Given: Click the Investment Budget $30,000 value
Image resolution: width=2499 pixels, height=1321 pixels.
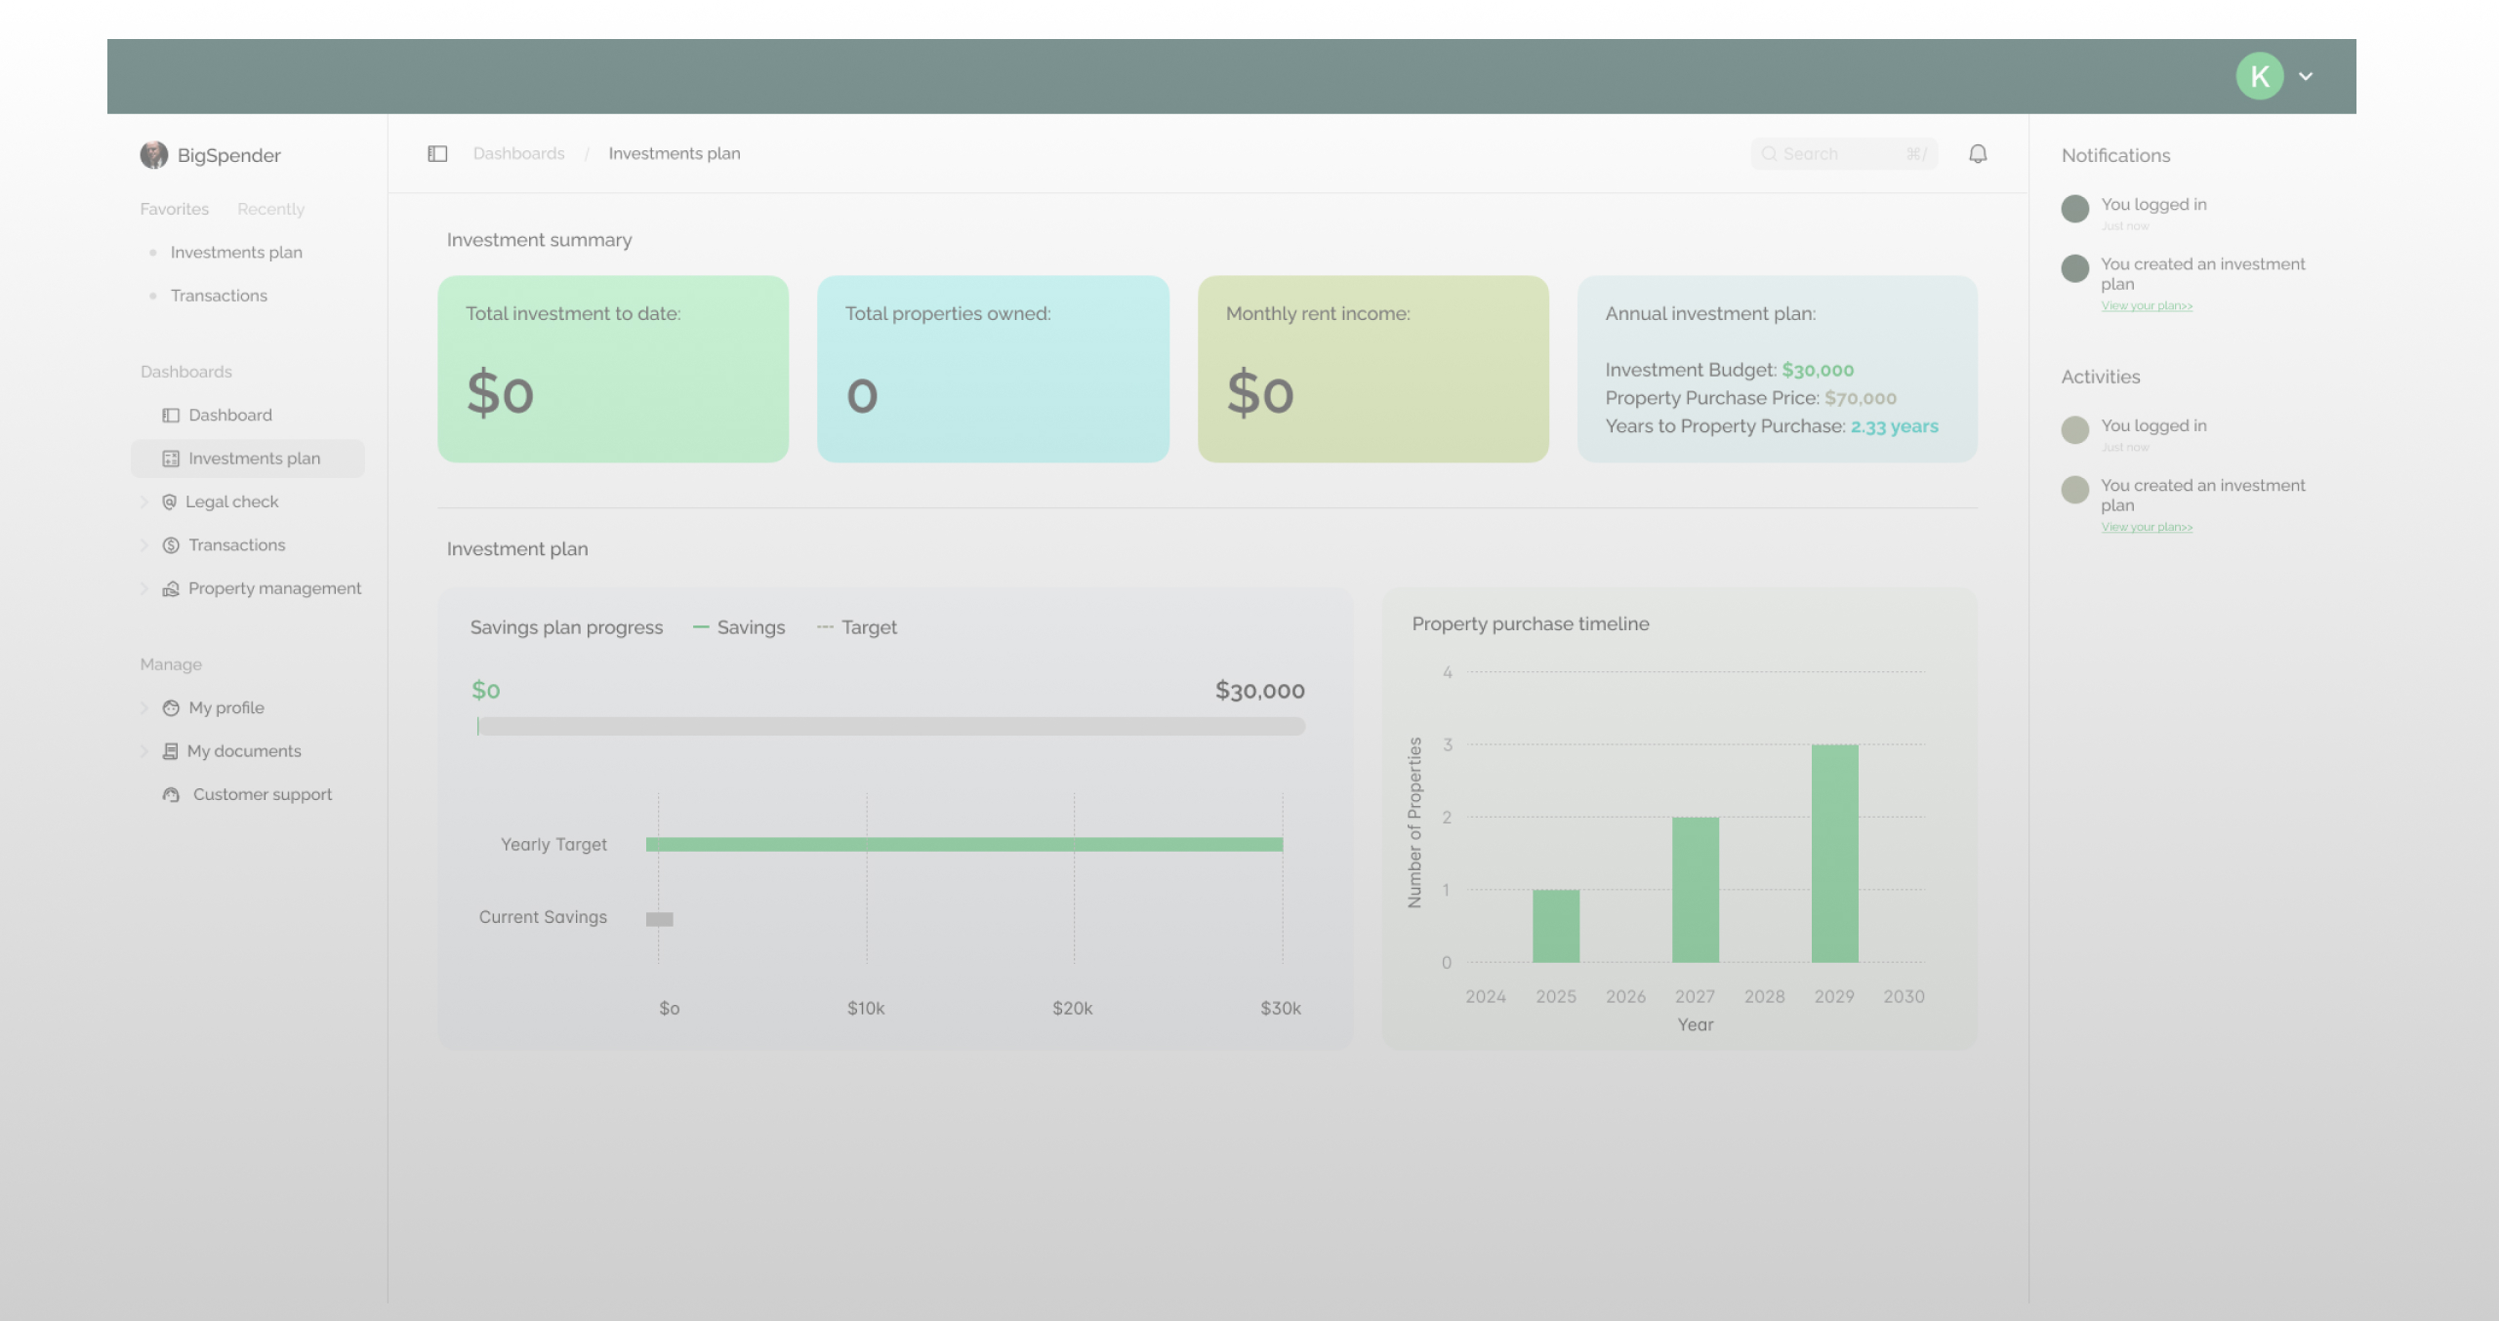Looking at the screenshot, I should pos(1818,371).
